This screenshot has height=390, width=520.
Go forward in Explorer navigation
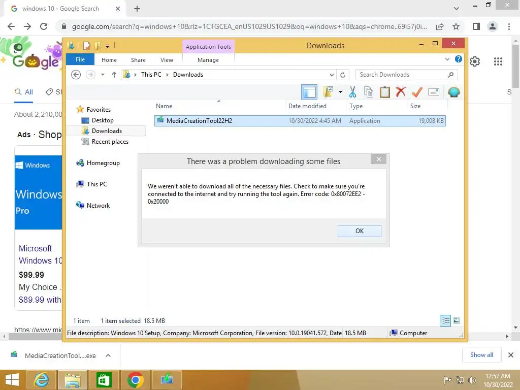point(90,75)
